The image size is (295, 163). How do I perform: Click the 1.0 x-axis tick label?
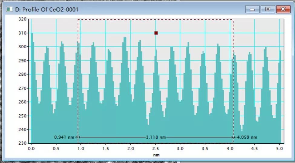click(81, 149)
